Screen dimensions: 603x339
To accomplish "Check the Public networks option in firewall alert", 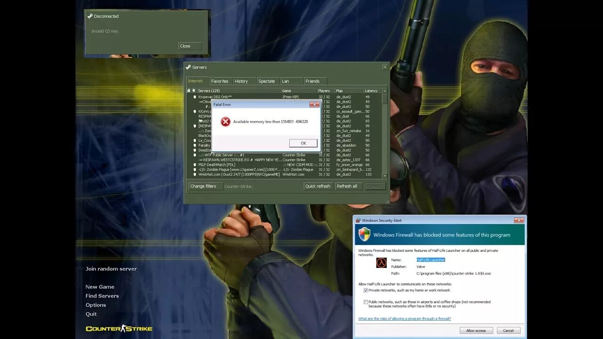I will tap(366, 302).
